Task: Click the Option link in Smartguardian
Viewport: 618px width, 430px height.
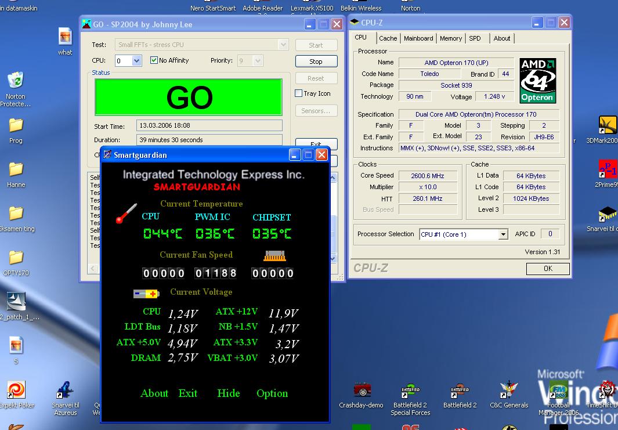Action: (x=272, y=393)
